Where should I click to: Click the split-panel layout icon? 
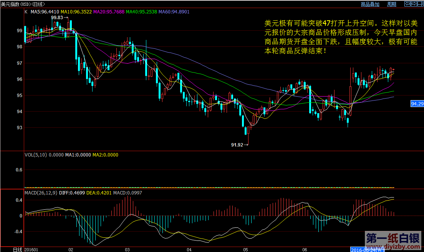[420, 4]
